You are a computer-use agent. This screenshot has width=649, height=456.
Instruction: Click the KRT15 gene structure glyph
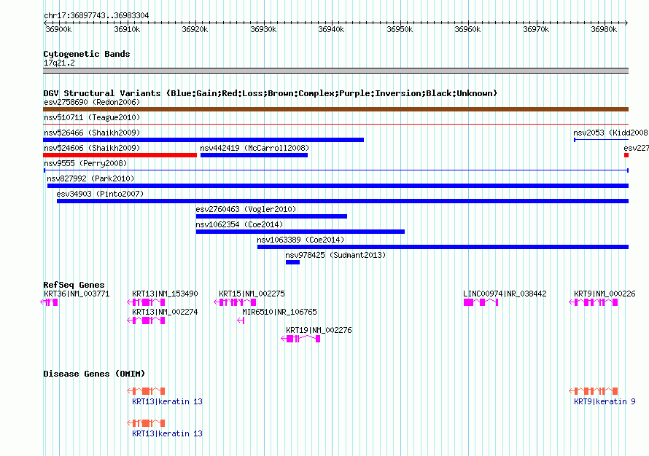tap(235, 302)
